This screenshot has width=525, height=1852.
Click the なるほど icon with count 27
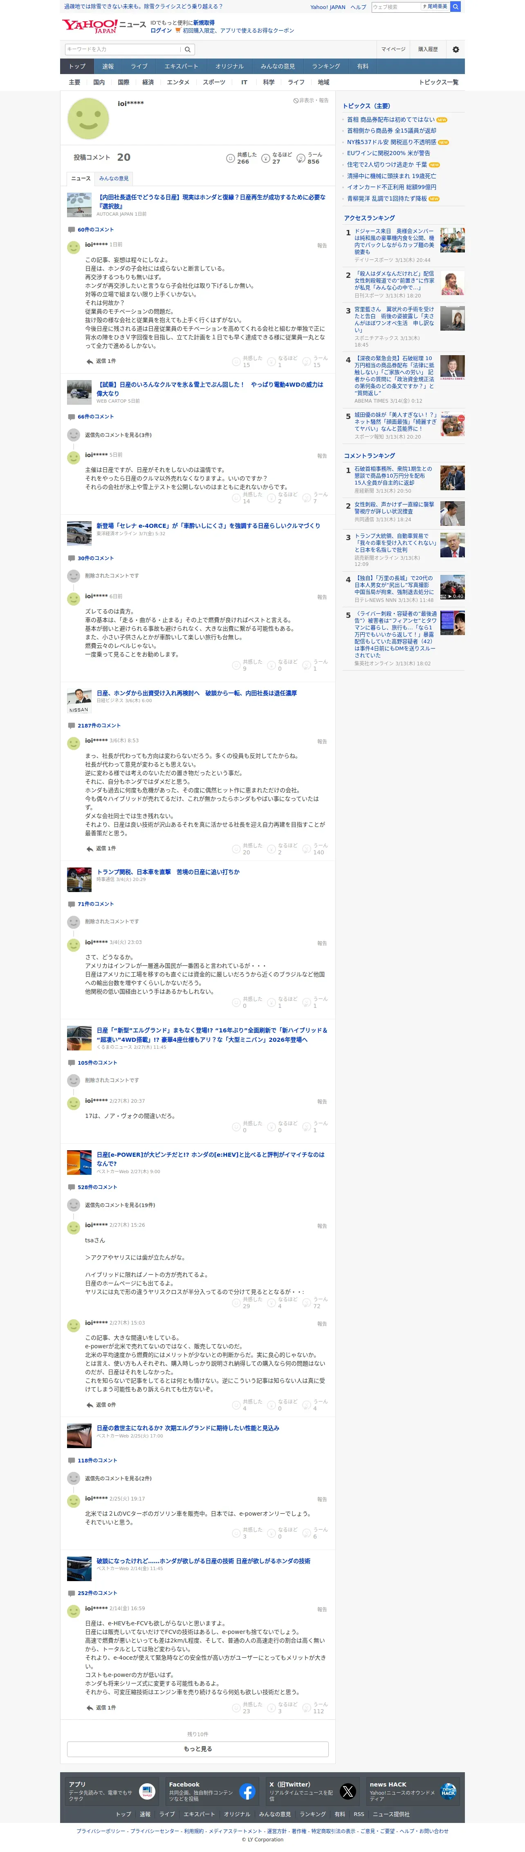(266, 158)
